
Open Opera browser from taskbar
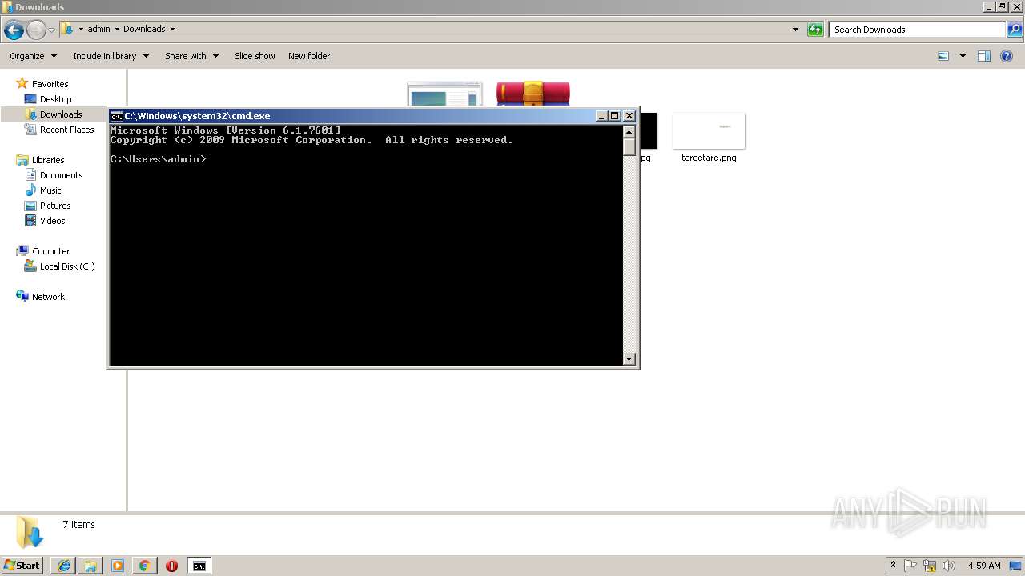[x=171, y=566]
